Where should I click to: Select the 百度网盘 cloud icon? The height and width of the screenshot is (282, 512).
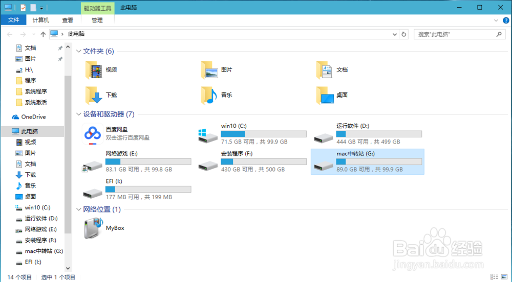93,134
